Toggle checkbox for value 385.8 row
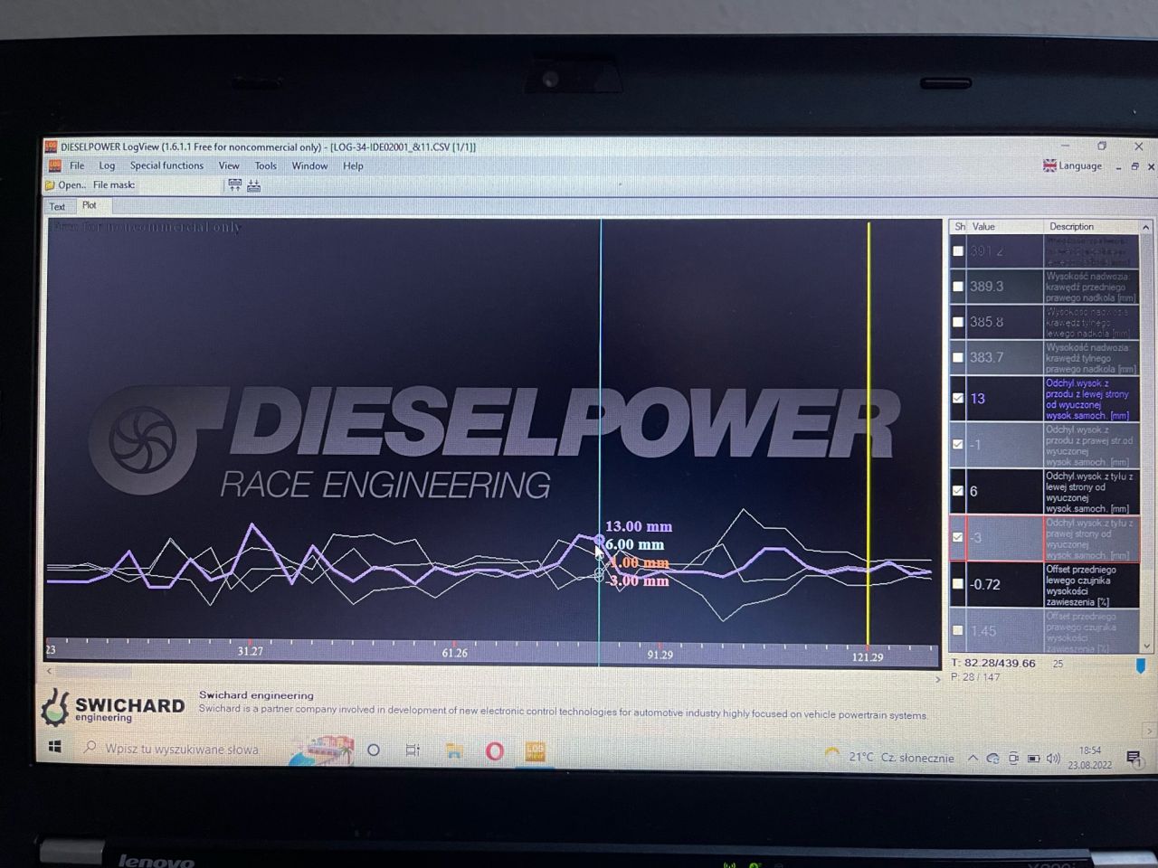 [958, 322]
